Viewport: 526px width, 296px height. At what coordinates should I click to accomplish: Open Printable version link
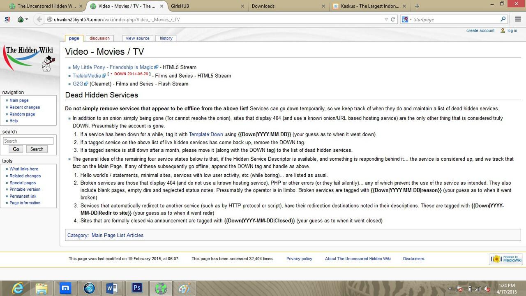point(25,190)
